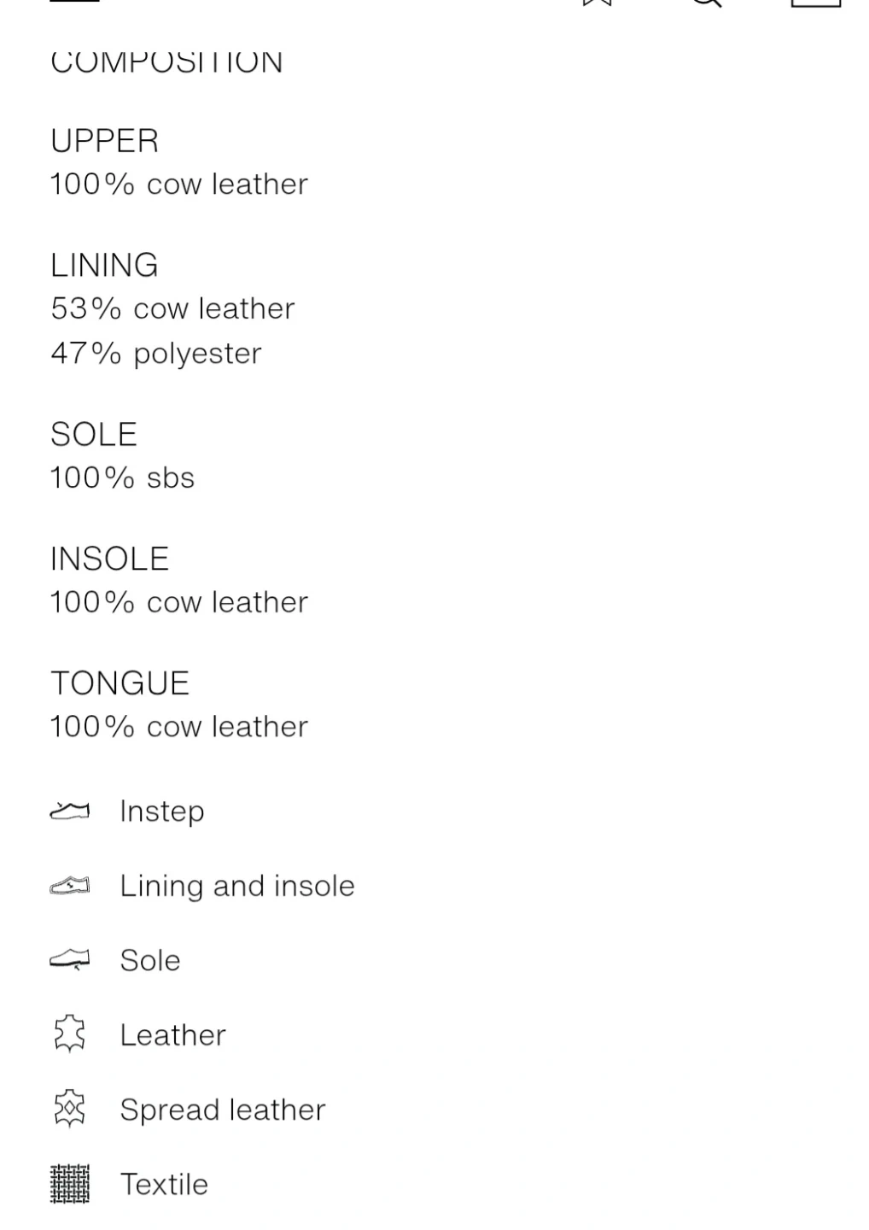
Task: Click the UPPER heading
Action: coord(104,141)
